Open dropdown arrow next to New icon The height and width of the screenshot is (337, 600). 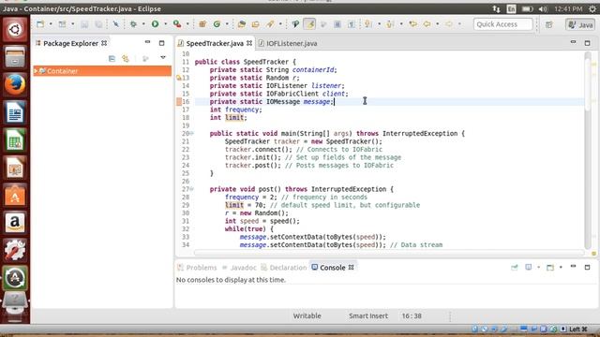[x=51, y=24]
